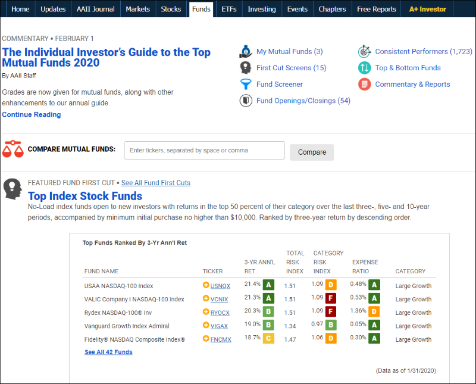Open the Commentary & Reports link
The image size is (476, 384).
412,84
